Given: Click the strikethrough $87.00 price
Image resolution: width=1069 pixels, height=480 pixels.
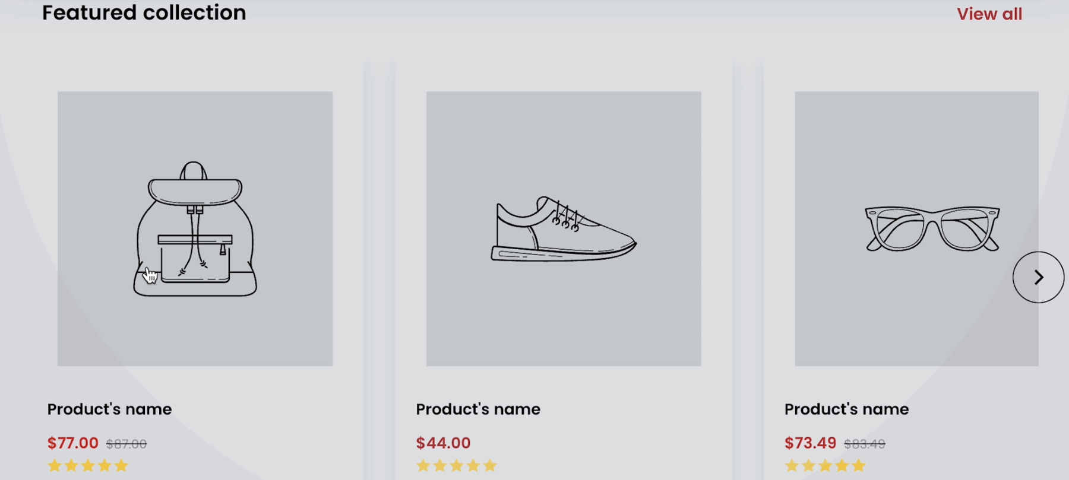Looking at the screenshot, I should point(127,443).
